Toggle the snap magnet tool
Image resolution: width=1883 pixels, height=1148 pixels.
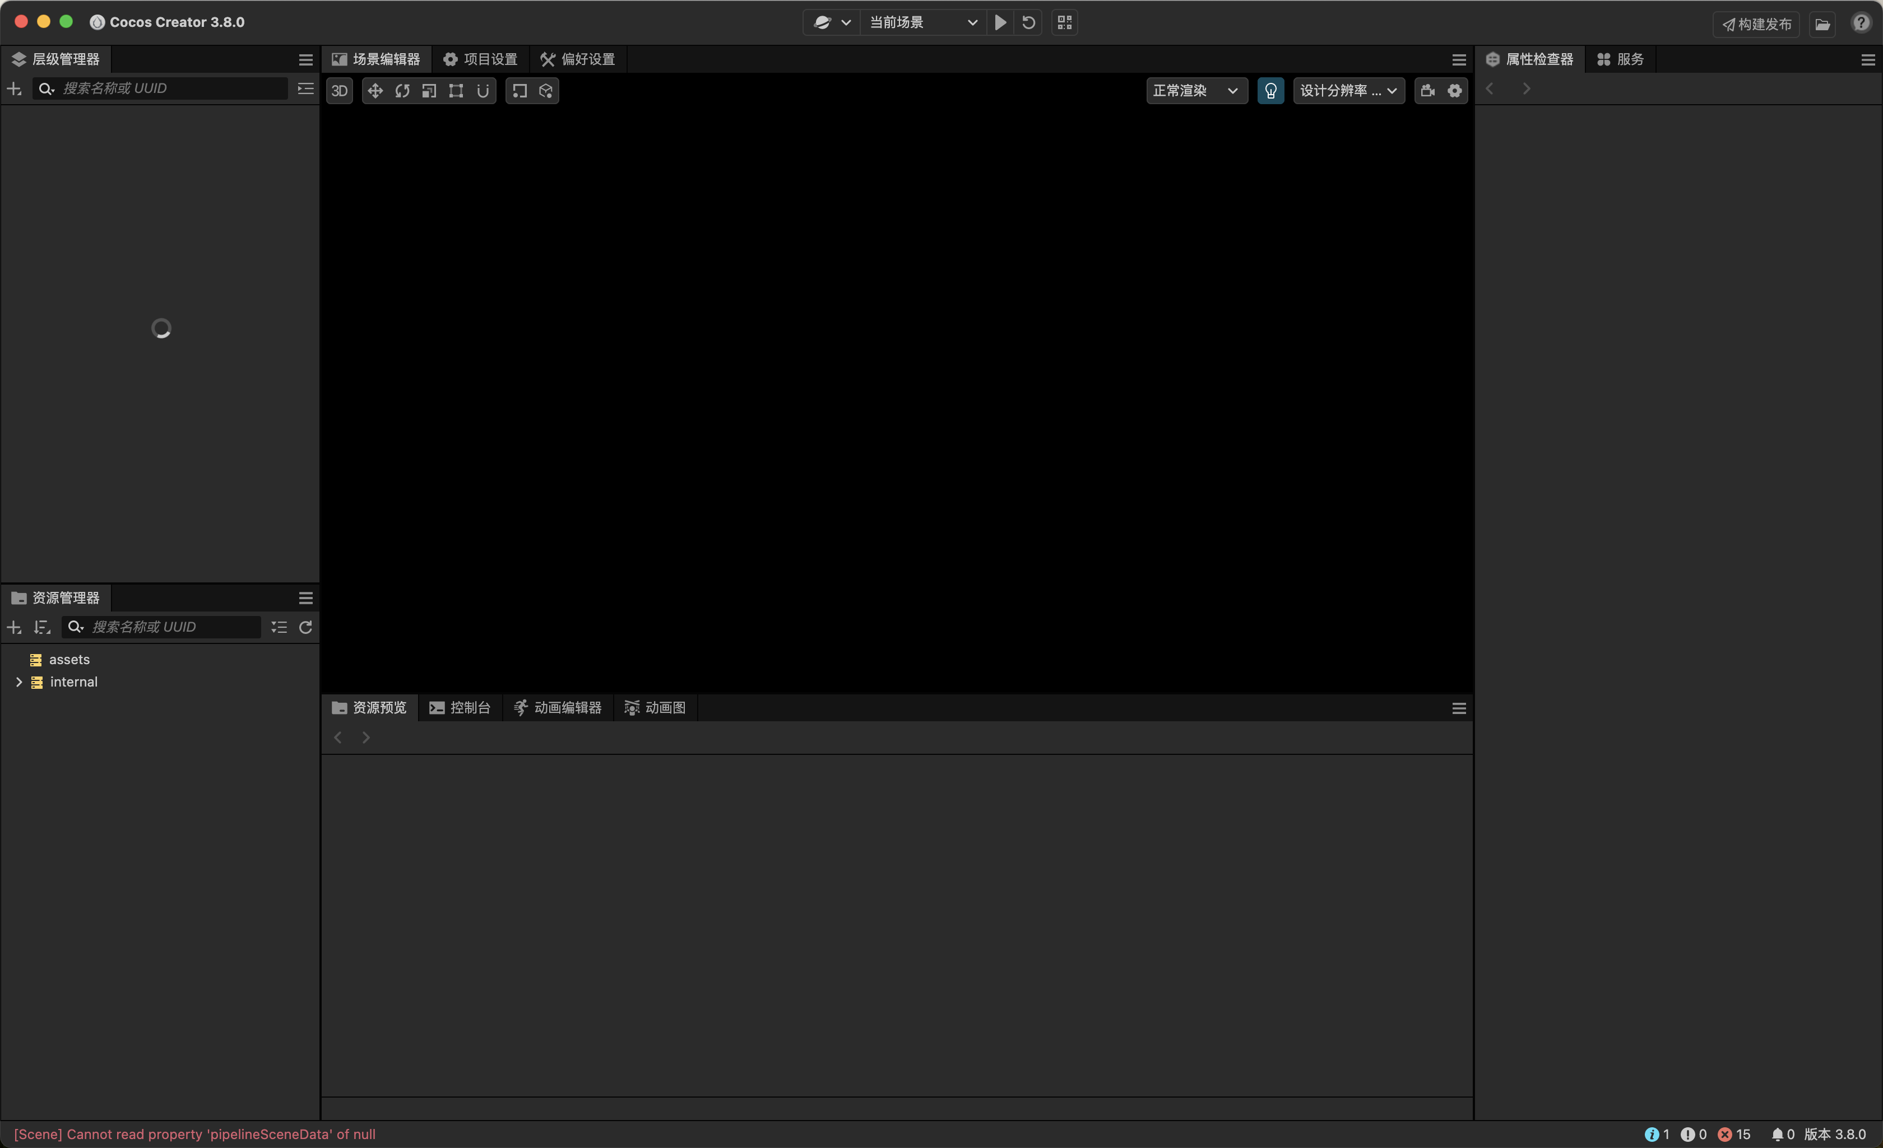click(483, 91)
